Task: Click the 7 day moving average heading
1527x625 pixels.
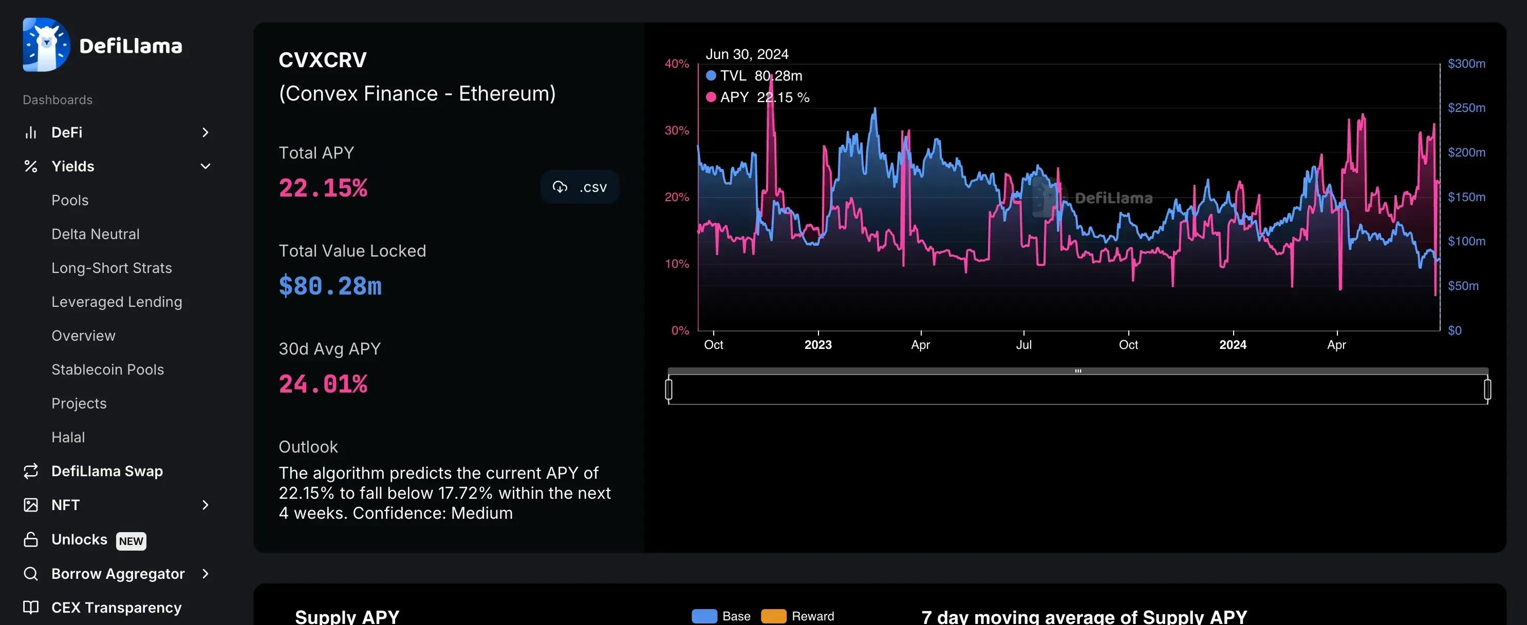Action: (x=1084, y=617)
